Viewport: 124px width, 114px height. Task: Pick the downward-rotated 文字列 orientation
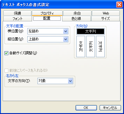tap(100, 46)
